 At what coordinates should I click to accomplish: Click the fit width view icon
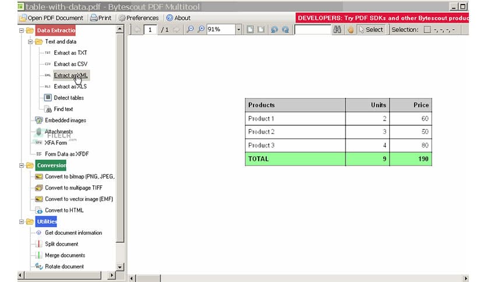pyautogui.click(x=261, y=30)
